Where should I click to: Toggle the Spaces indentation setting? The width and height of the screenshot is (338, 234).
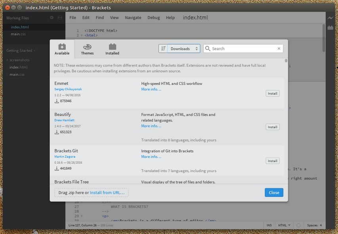[312, 225]
